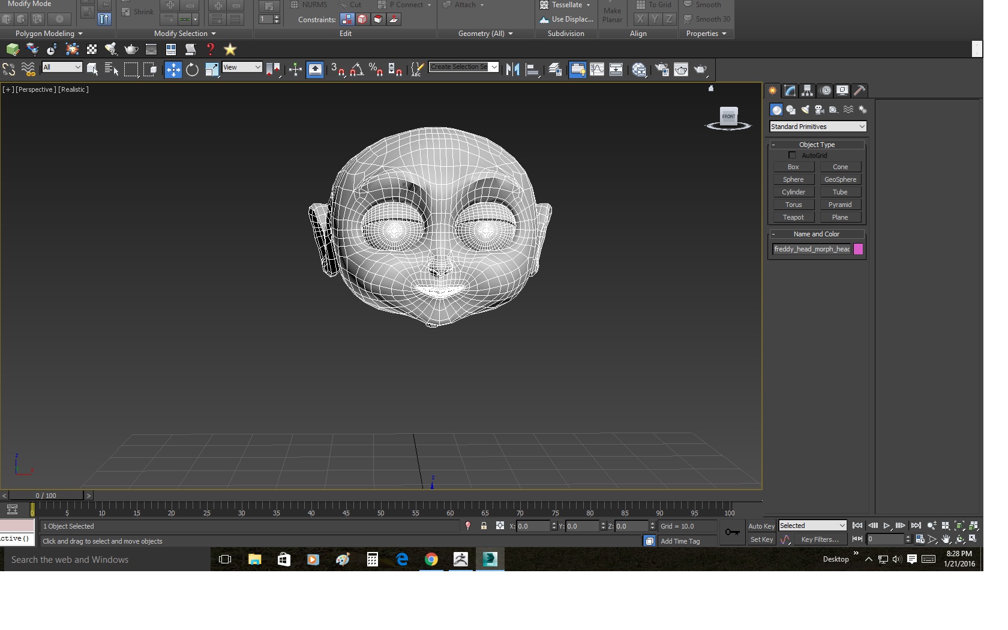This screenshot has height=630, width=1008.
Task: Click the Select Object arrow tool
Action: (92, 70)
